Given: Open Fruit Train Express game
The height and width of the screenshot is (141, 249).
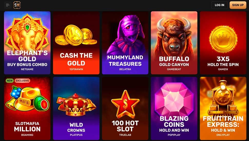Looking at the screenshot, I should pos(223,108).
